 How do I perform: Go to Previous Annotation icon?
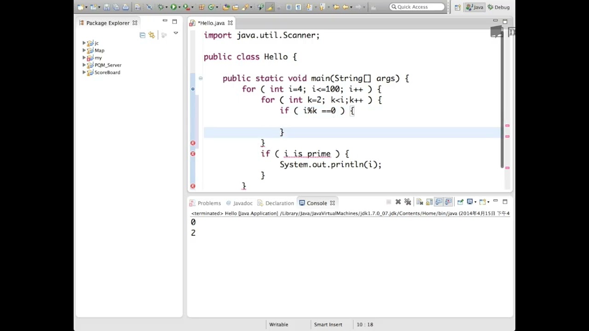coord(322,7)
